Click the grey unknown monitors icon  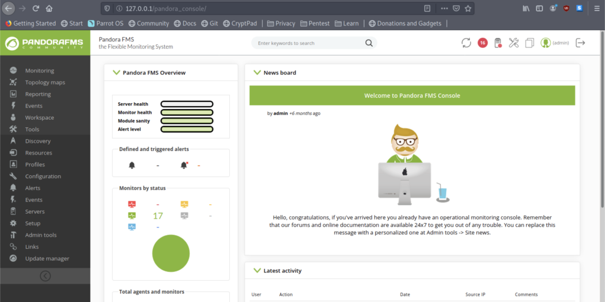[184, 215]
